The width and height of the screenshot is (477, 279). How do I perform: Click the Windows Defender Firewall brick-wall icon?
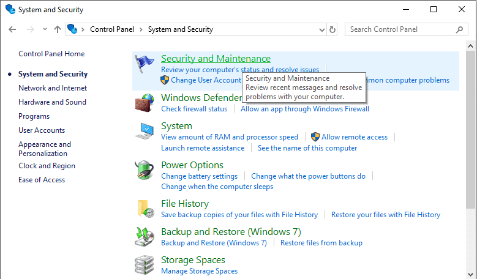coord(145,103)
